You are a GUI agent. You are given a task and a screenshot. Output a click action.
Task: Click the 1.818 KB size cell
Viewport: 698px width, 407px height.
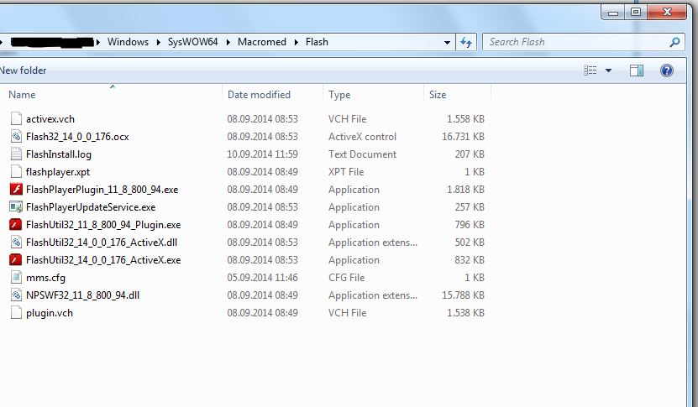465,190
